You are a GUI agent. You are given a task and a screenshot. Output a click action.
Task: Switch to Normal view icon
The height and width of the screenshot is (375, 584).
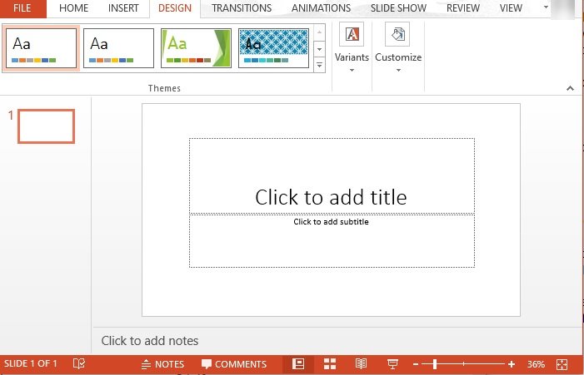[x=298, y=364]
